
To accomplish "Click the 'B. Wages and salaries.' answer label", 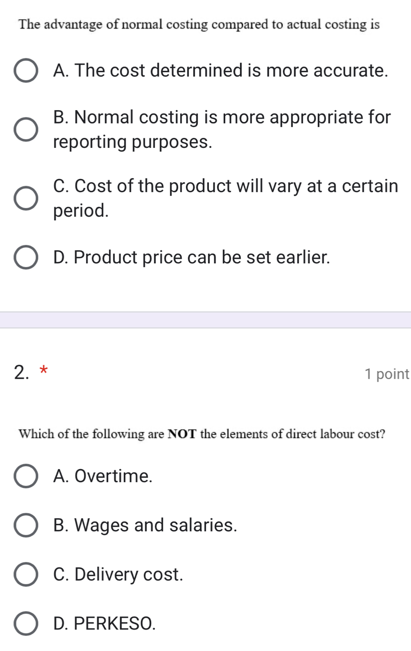I will (145, 525).
